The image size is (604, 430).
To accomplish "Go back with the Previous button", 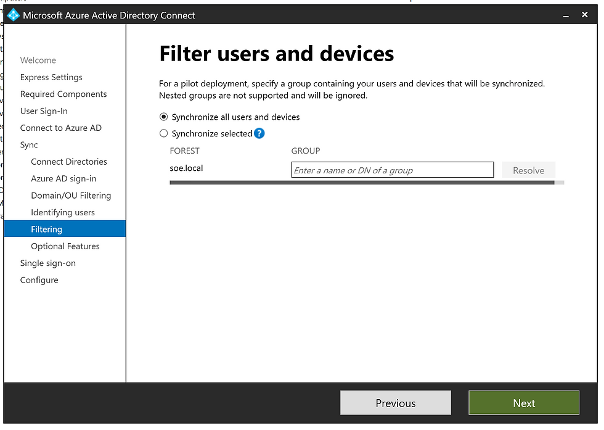I will pos(396,403).
